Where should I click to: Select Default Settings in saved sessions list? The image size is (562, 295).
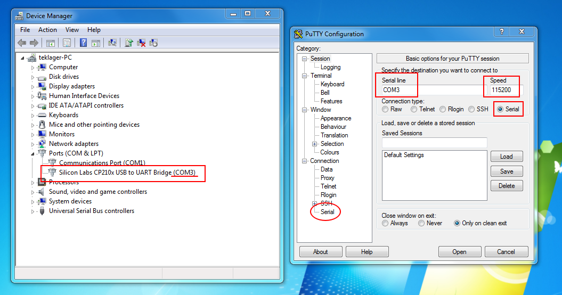[x=404, y=155]
